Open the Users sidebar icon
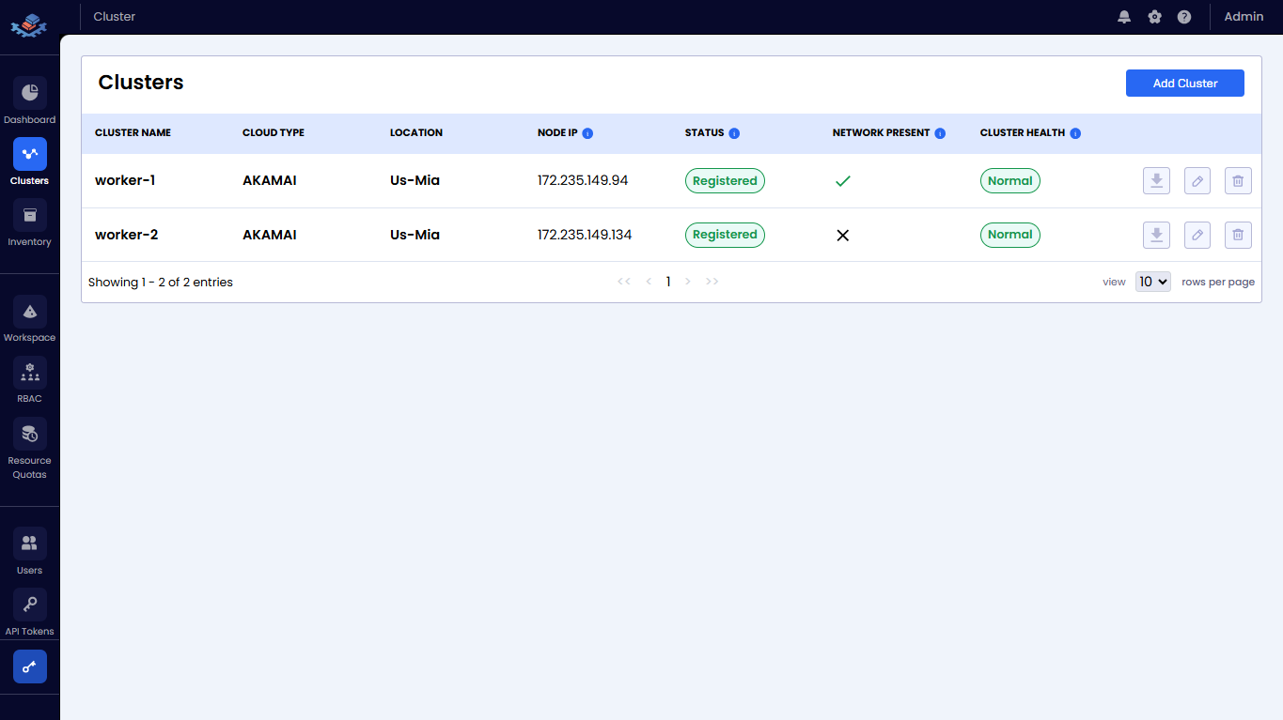The height and width of the screenshot is (720, 1283). (x=30, y=544)
